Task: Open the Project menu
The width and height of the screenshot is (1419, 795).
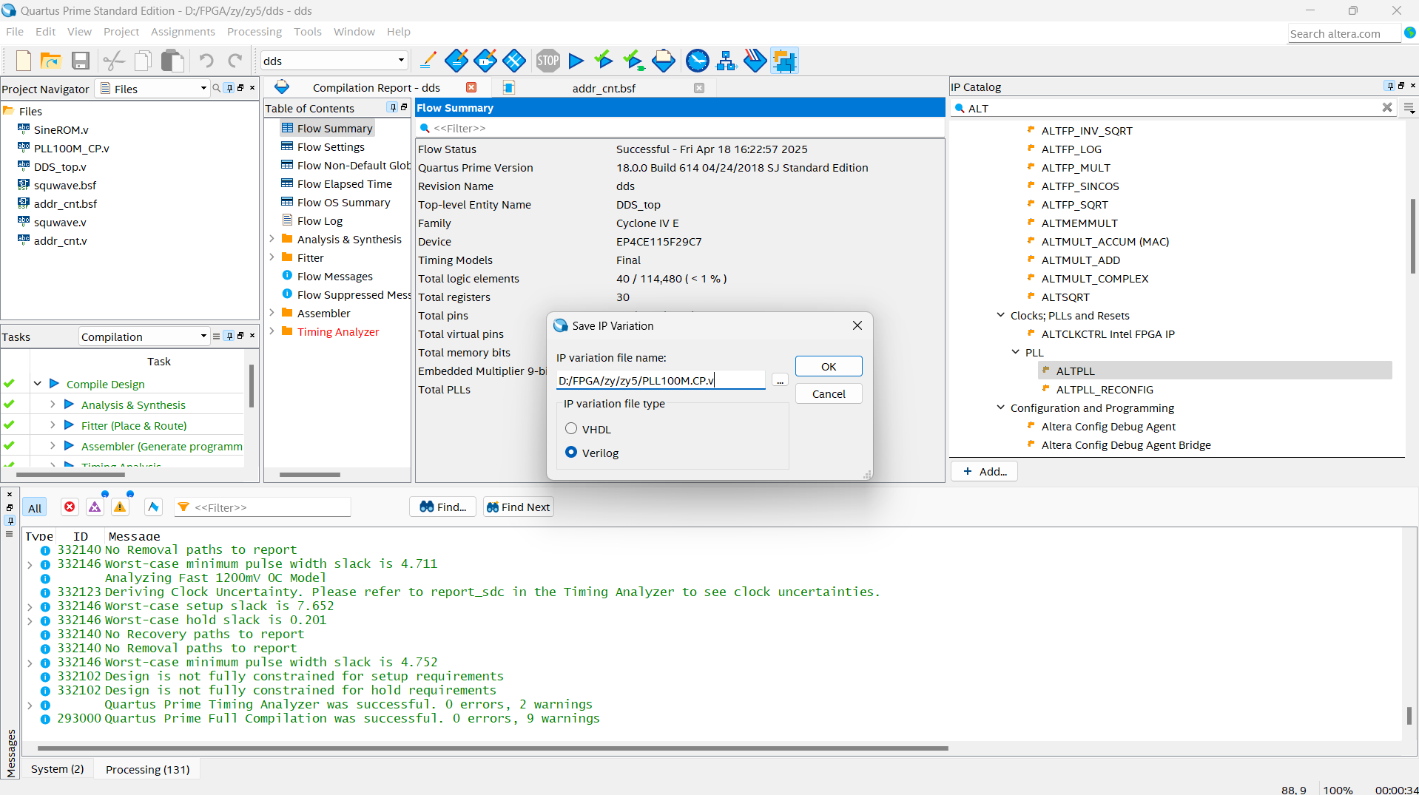Action: click(x=121, y=32)
